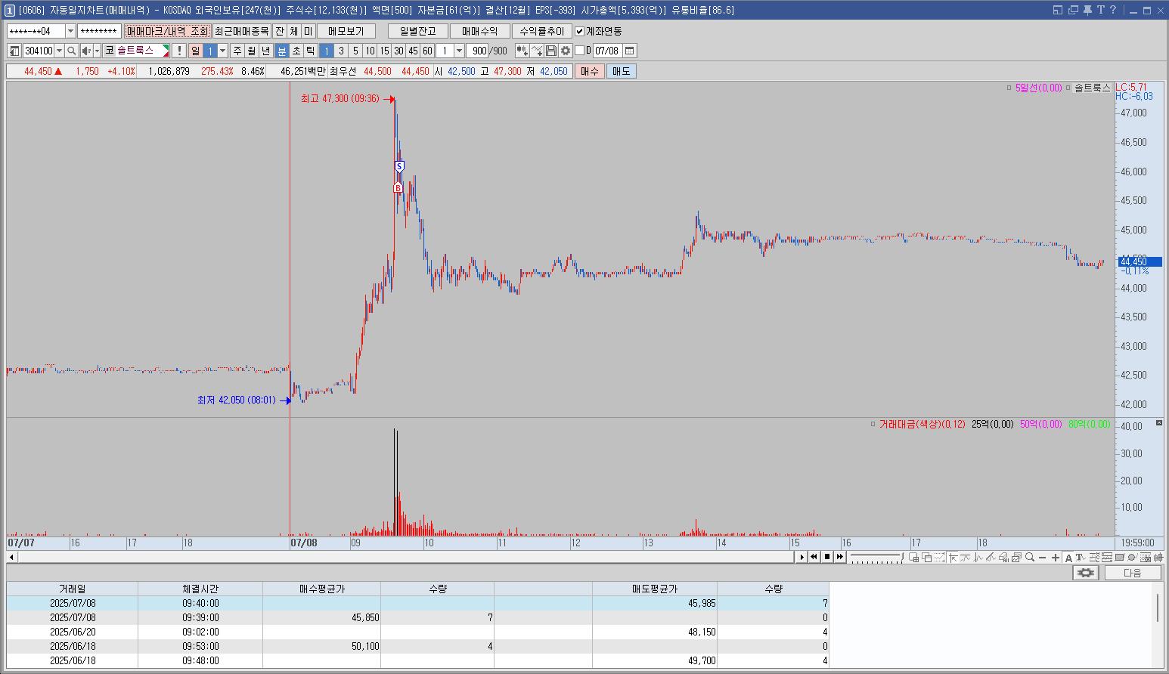Click the help question mark icon

[x=1113, y=10]
